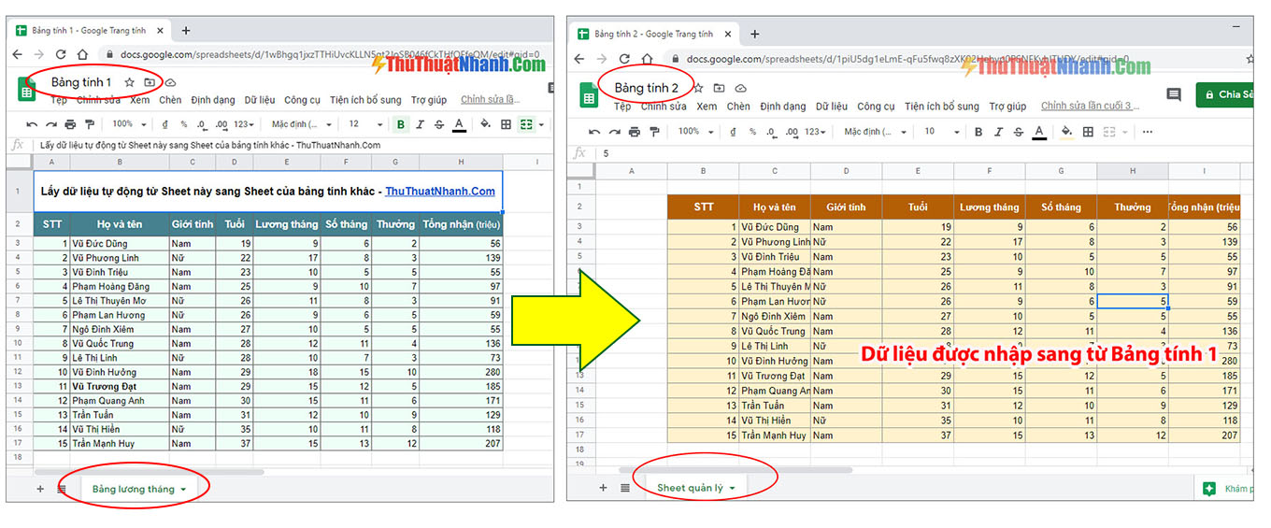Open text color picker in Bảng tính 2
The image size is (1271, 528).
point(1039,132)
